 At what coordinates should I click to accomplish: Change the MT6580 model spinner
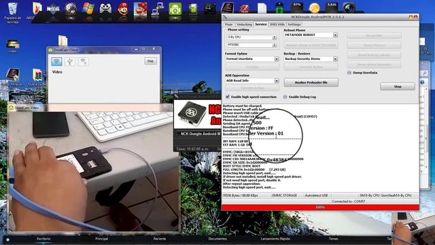tap(275, 45)
